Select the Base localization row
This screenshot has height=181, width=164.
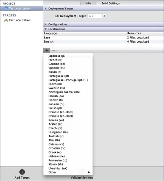(103, 37)
